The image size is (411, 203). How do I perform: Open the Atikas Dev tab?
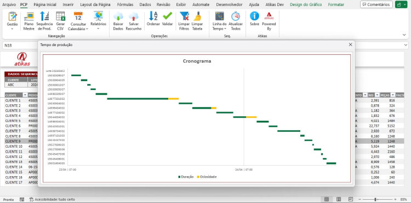point(275,4)
